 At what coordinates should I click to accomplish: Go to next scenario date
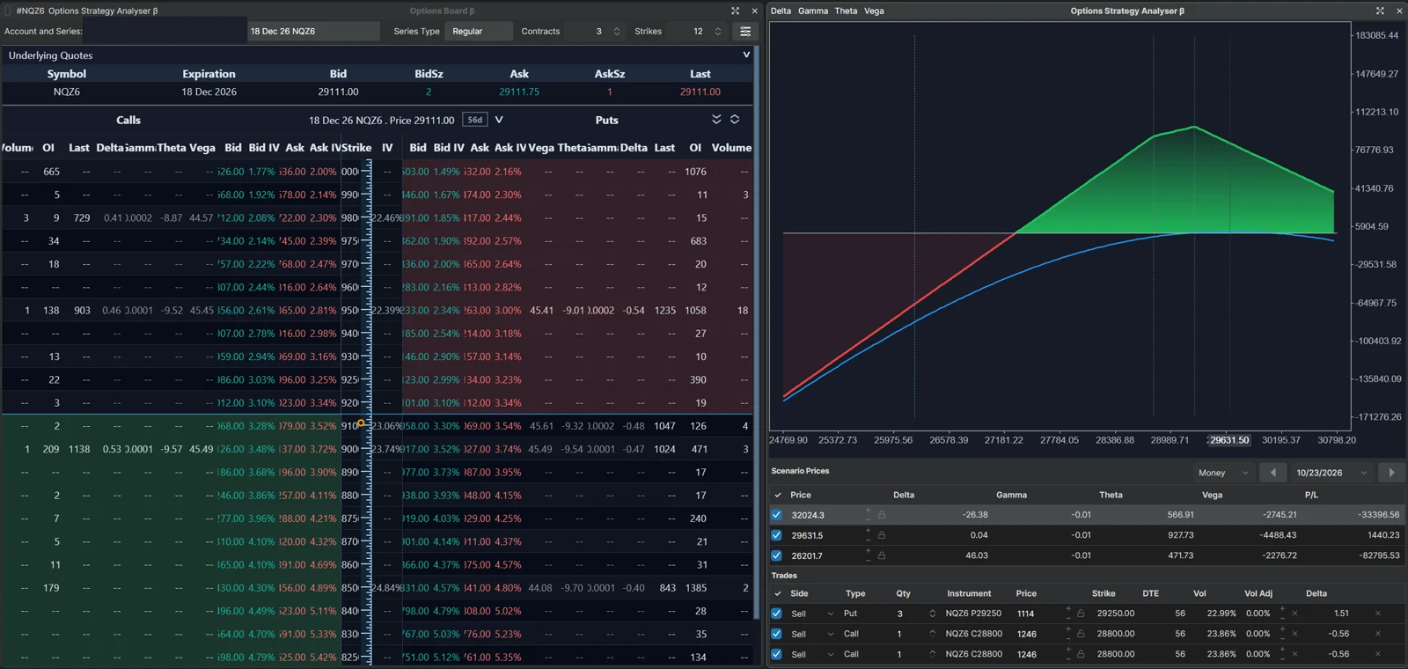click(x=1391, y=473)
